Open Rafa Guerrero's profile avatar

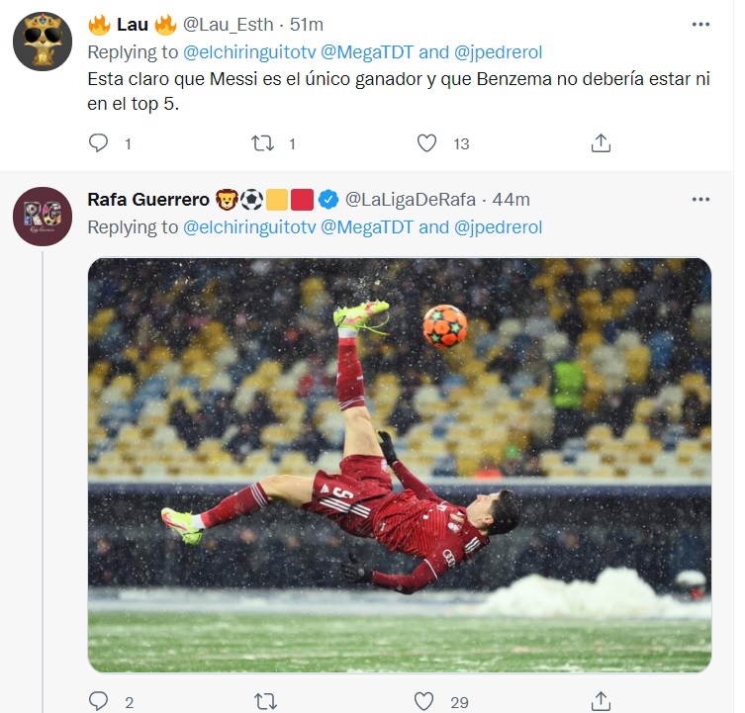(x=42, y=216)
